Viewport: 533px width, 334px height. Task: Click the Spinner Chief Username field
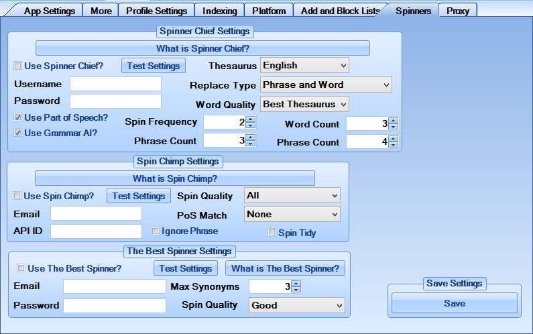[115, 84]
